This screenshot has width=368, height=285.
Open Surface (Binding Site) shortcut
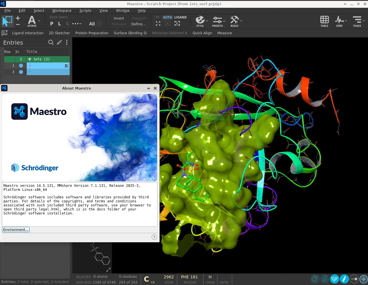tap(130, 33)
